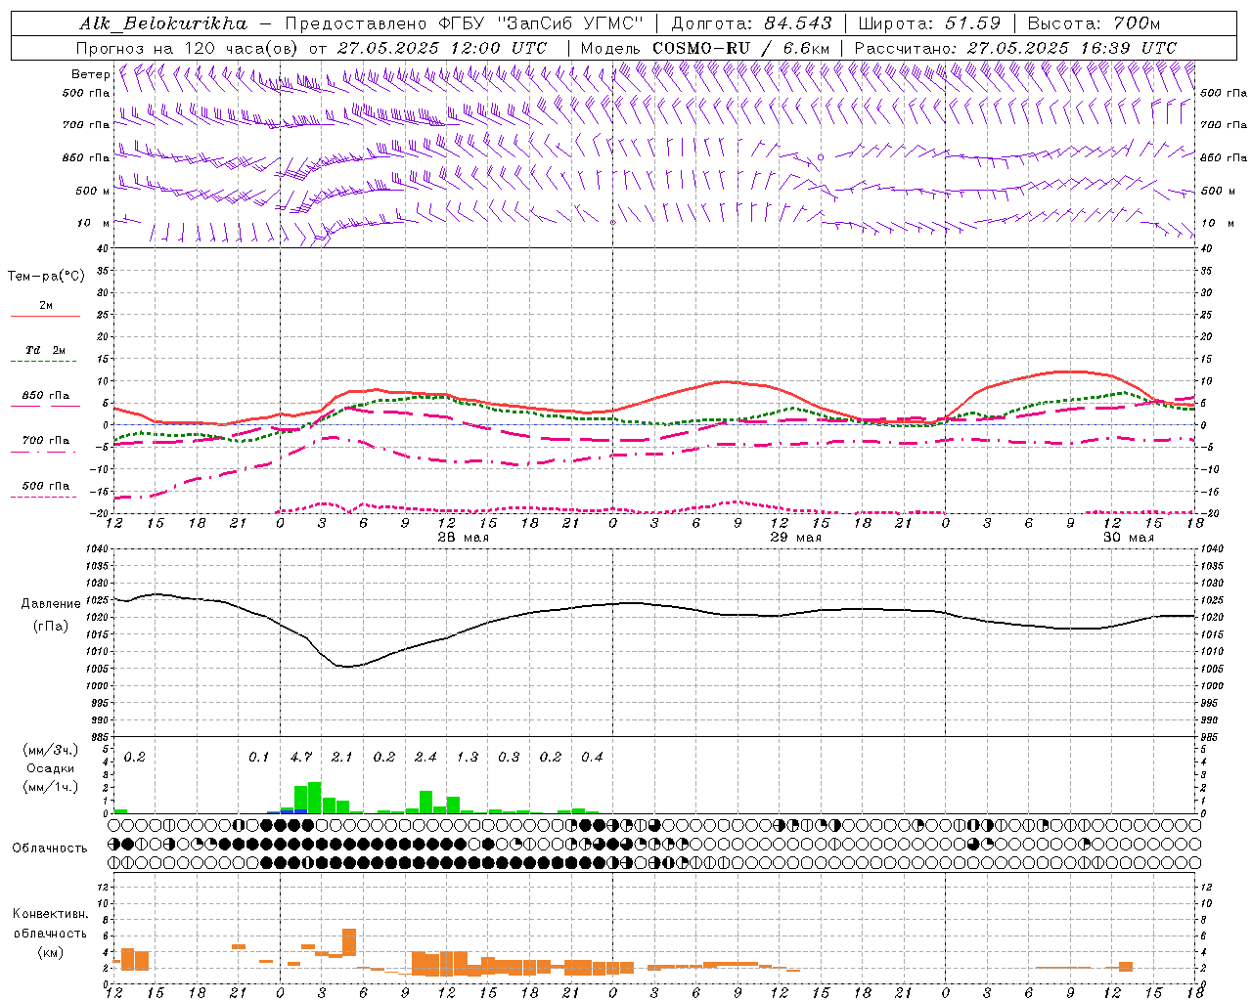Click the 0.4 precipitation value

[x=592, y=758]
